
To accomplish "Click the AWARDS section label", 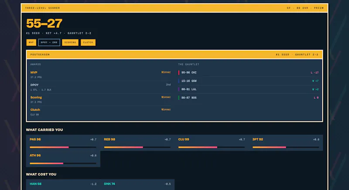I will 36,64.
